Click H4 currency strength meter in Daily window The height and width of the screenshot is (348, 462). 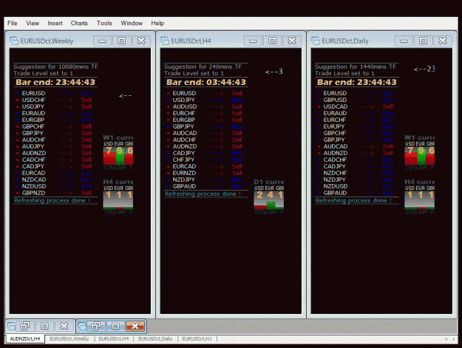420,197
